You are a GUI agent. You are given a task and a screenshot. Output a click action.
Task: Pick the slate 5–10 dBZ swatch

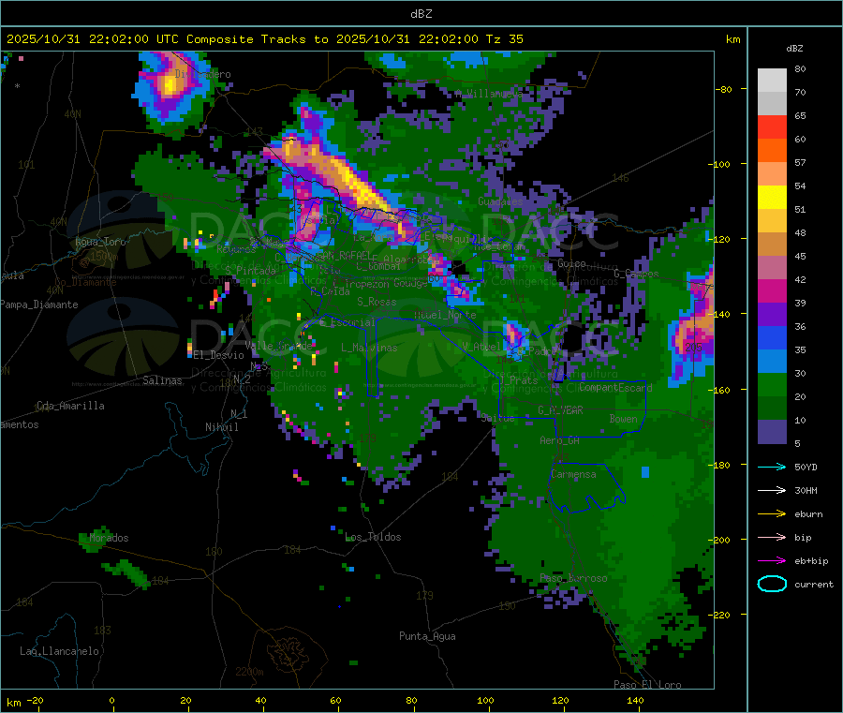coord(772,432)
